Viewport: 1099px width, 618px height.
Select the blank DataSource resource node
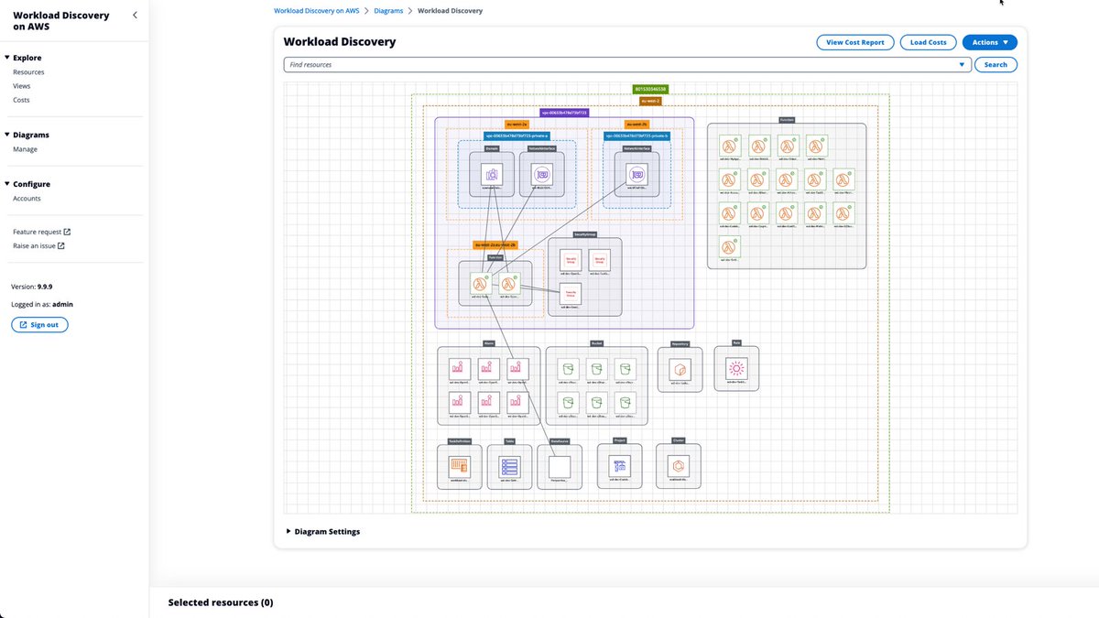pos(559,466)
